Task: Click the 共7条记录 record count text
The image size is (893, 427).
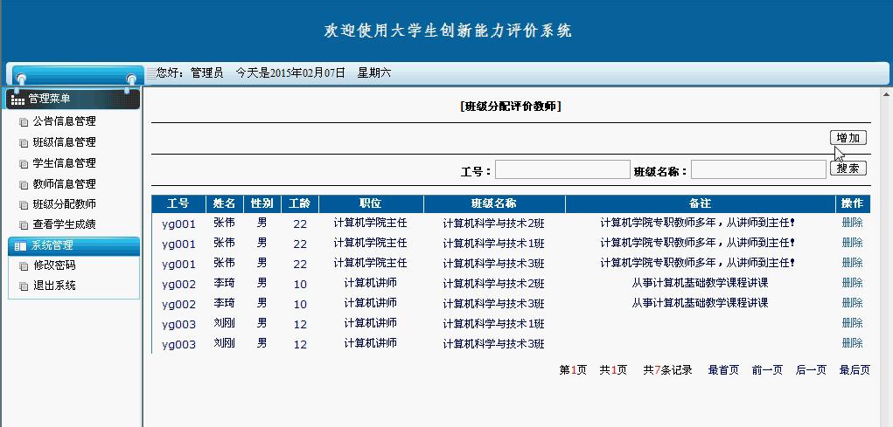Action: point(667,370)
